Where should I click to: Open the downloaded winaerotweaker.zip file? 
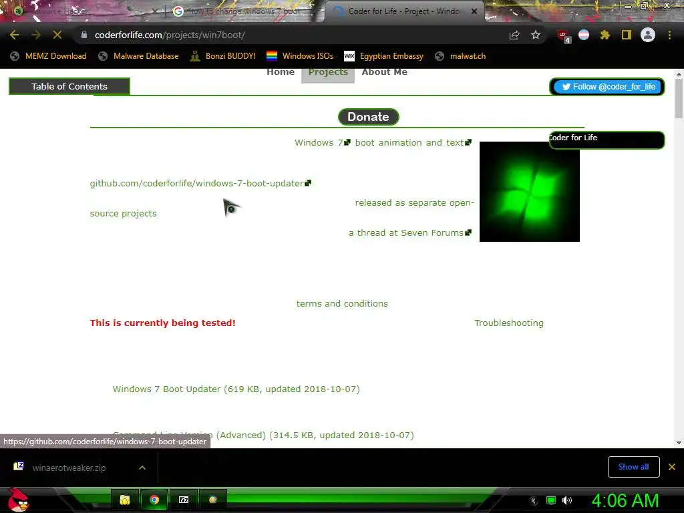[x=69, y=468]
